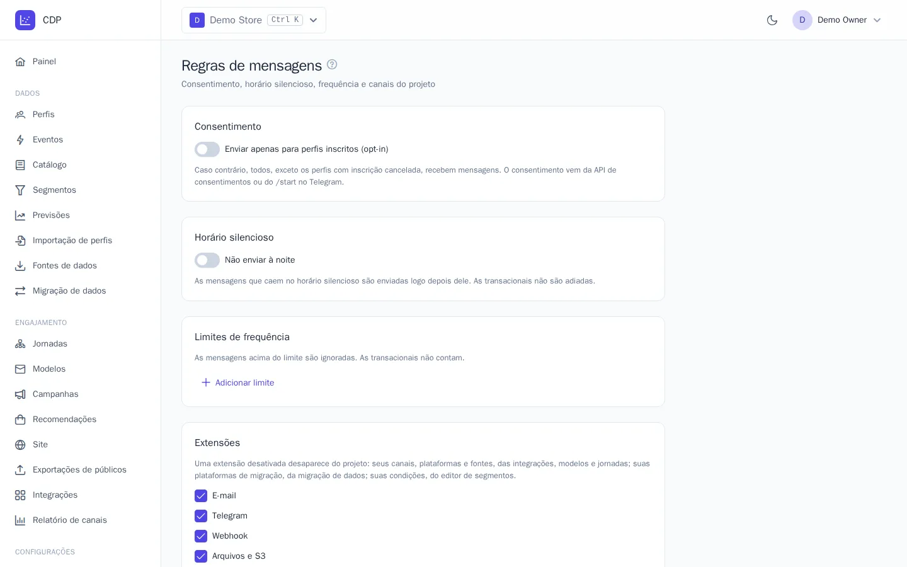Click Adicionar limite link
The image size is (907, 567).
click(x=237, y=382)
